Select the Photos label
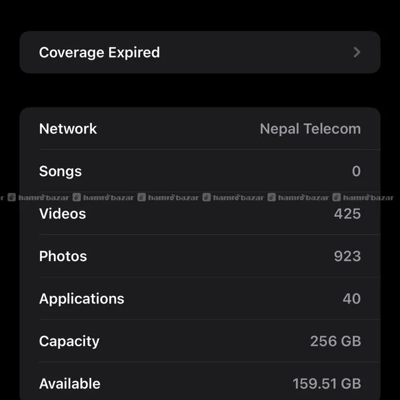 63,256
